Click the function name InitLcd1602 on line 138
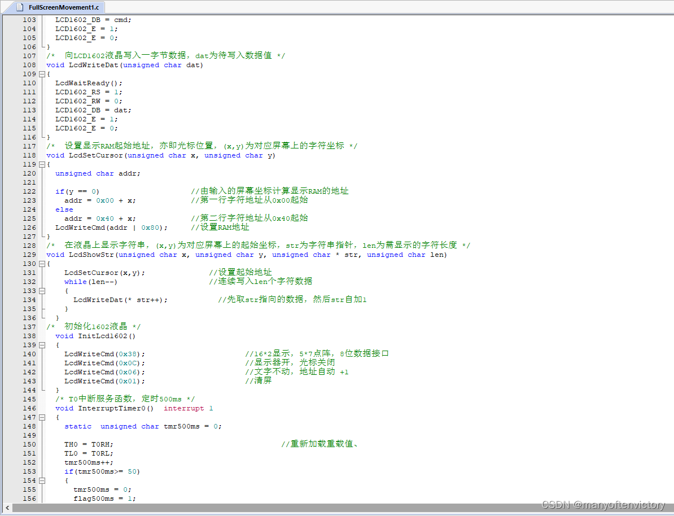The width and height of the screenshot is (674, 516). (x=103, y=336)
